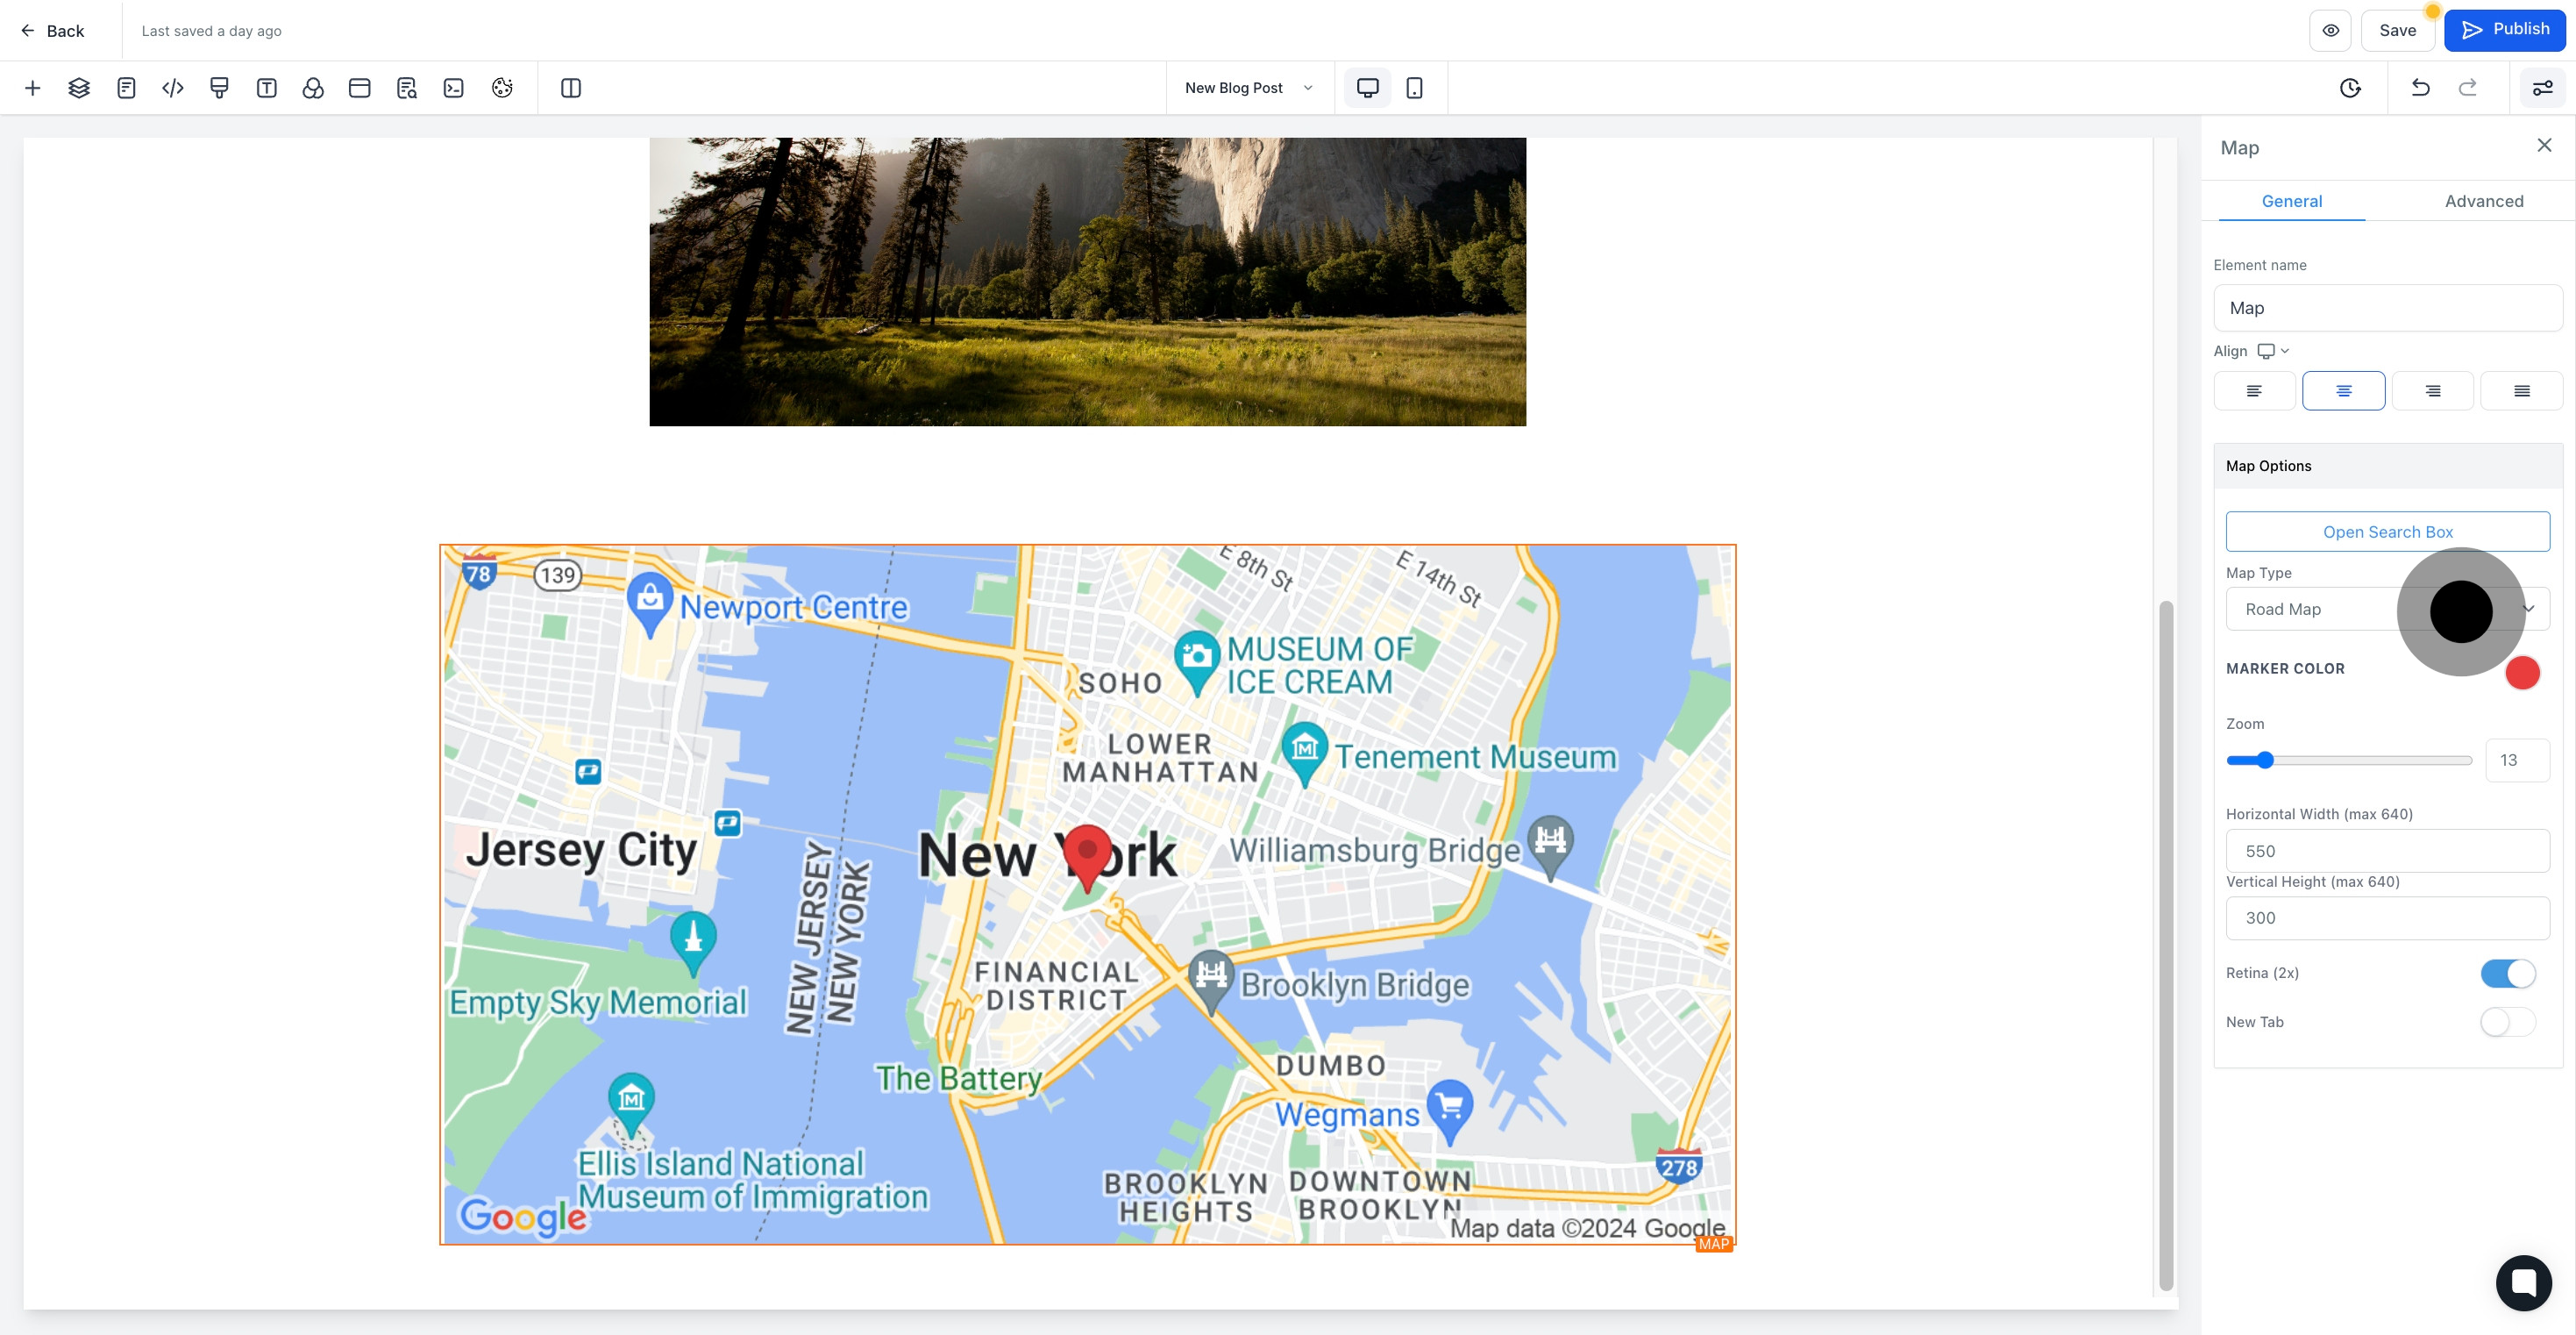
Task: Click the Zoom slider handle
Action: pos(2265,760)
